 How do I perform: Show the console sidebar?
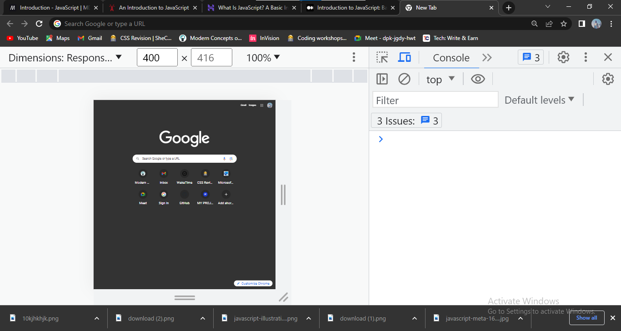pyautogui.click(x=382, y=79)
